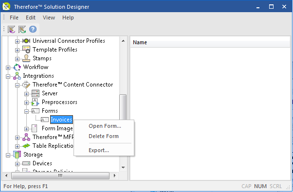Click the Therefore app logo in title bar
The image size is (293, 192).
[x=6, y=6]
